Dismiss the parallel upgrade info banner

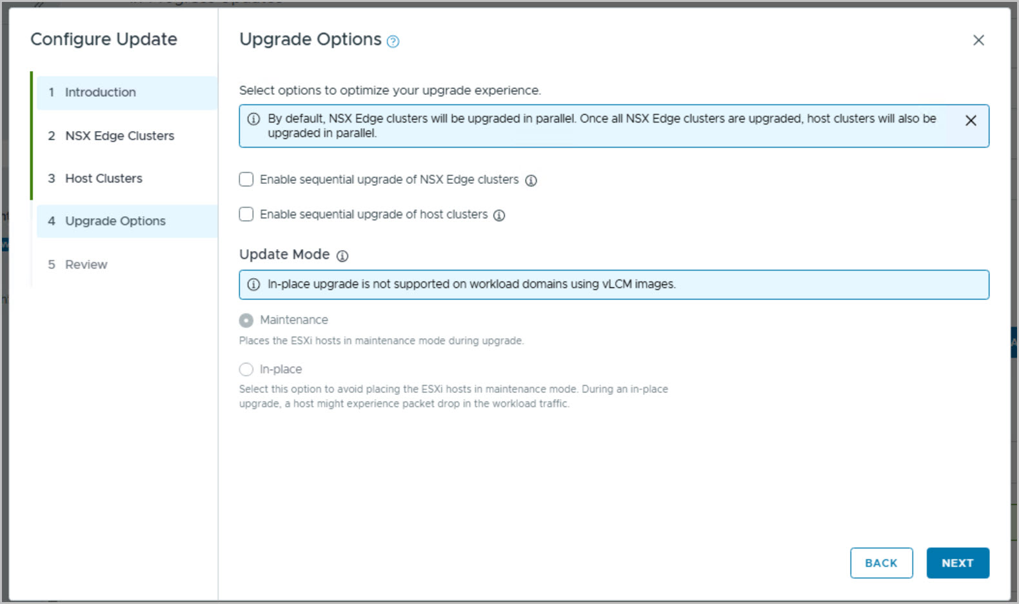(x=970, y=121)
